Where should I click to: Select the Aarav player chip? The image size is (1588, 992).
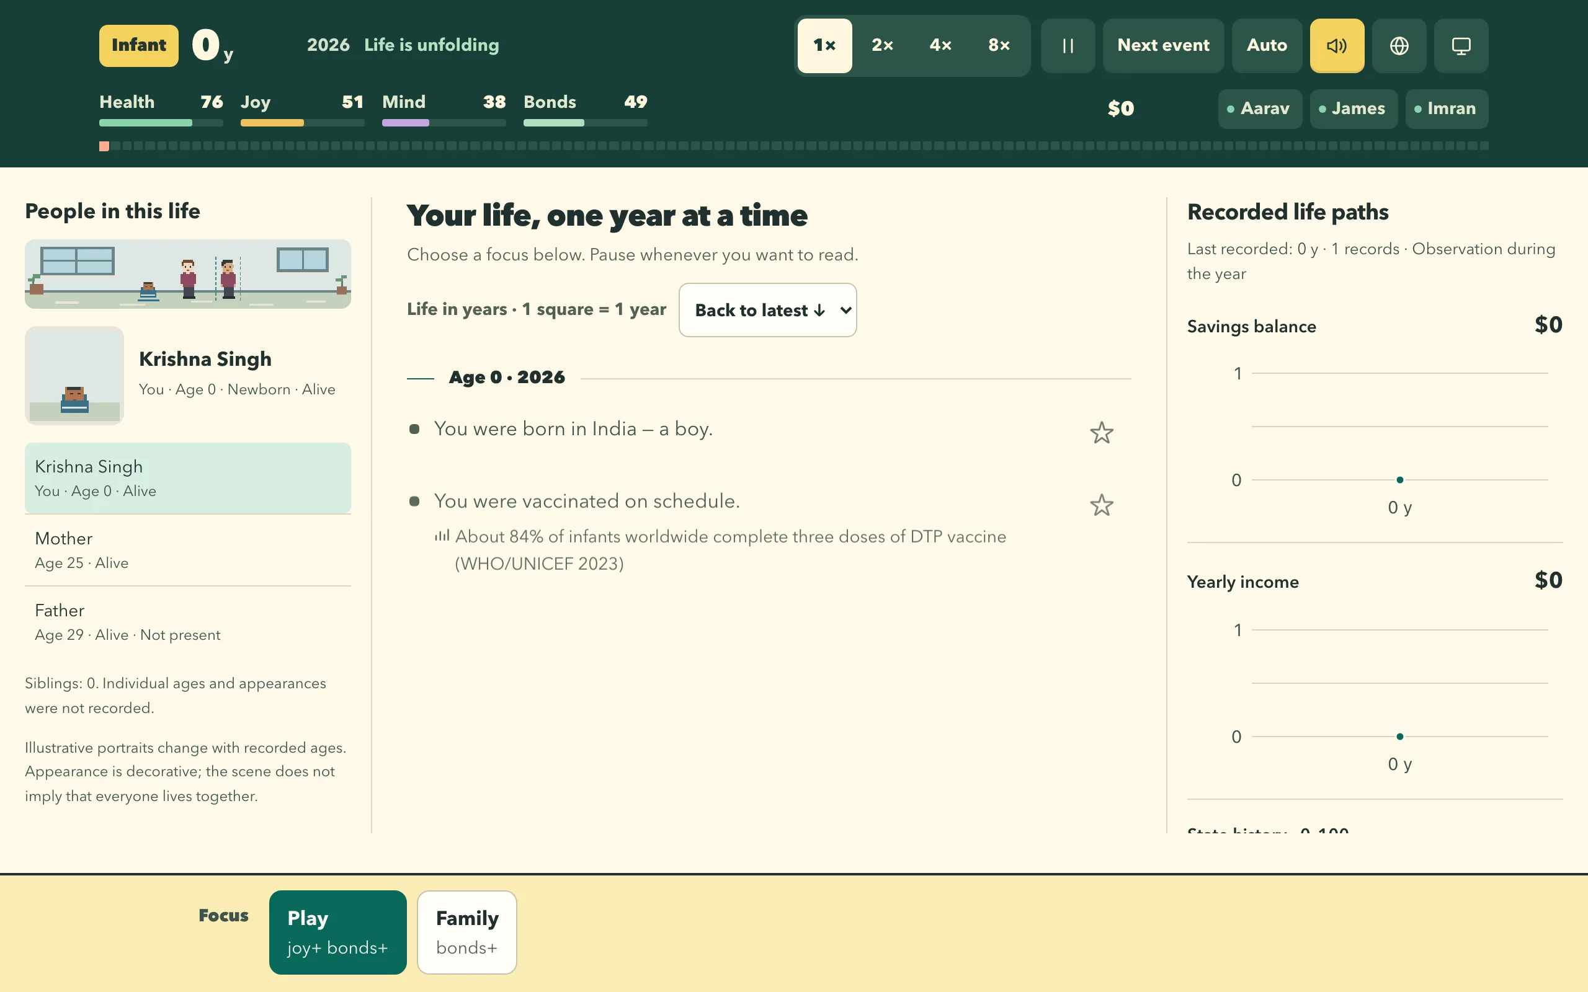pos(1259,108)
